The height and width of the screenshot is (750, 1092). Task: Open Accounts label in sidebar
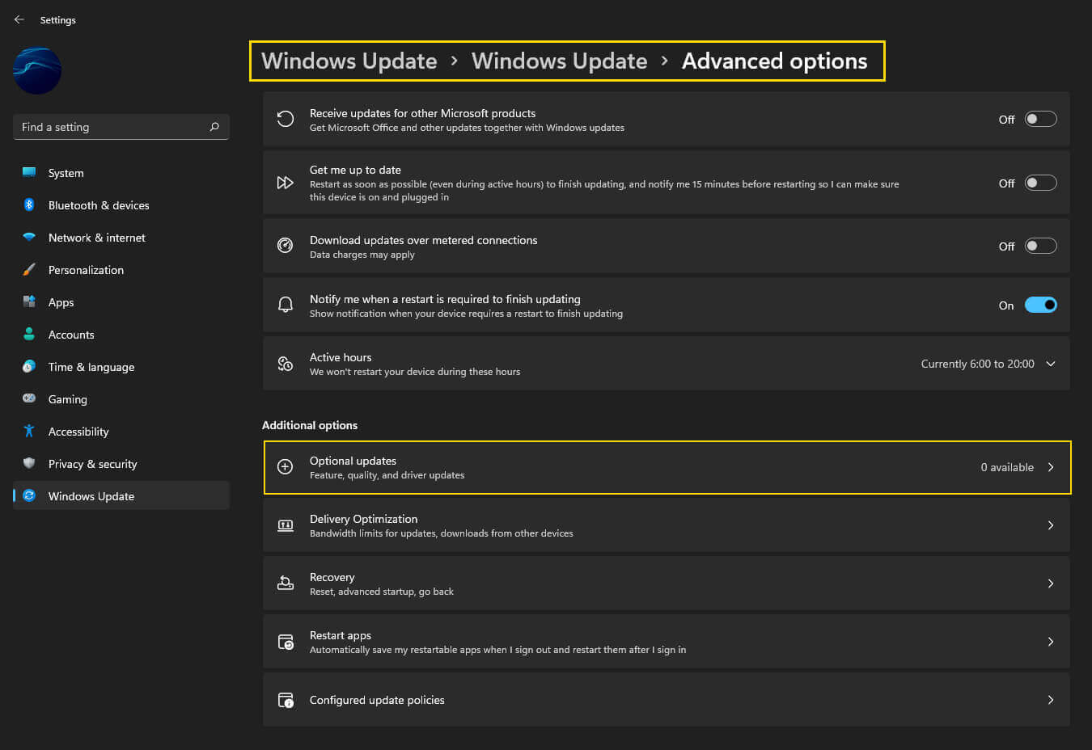[x=71, y=335]
